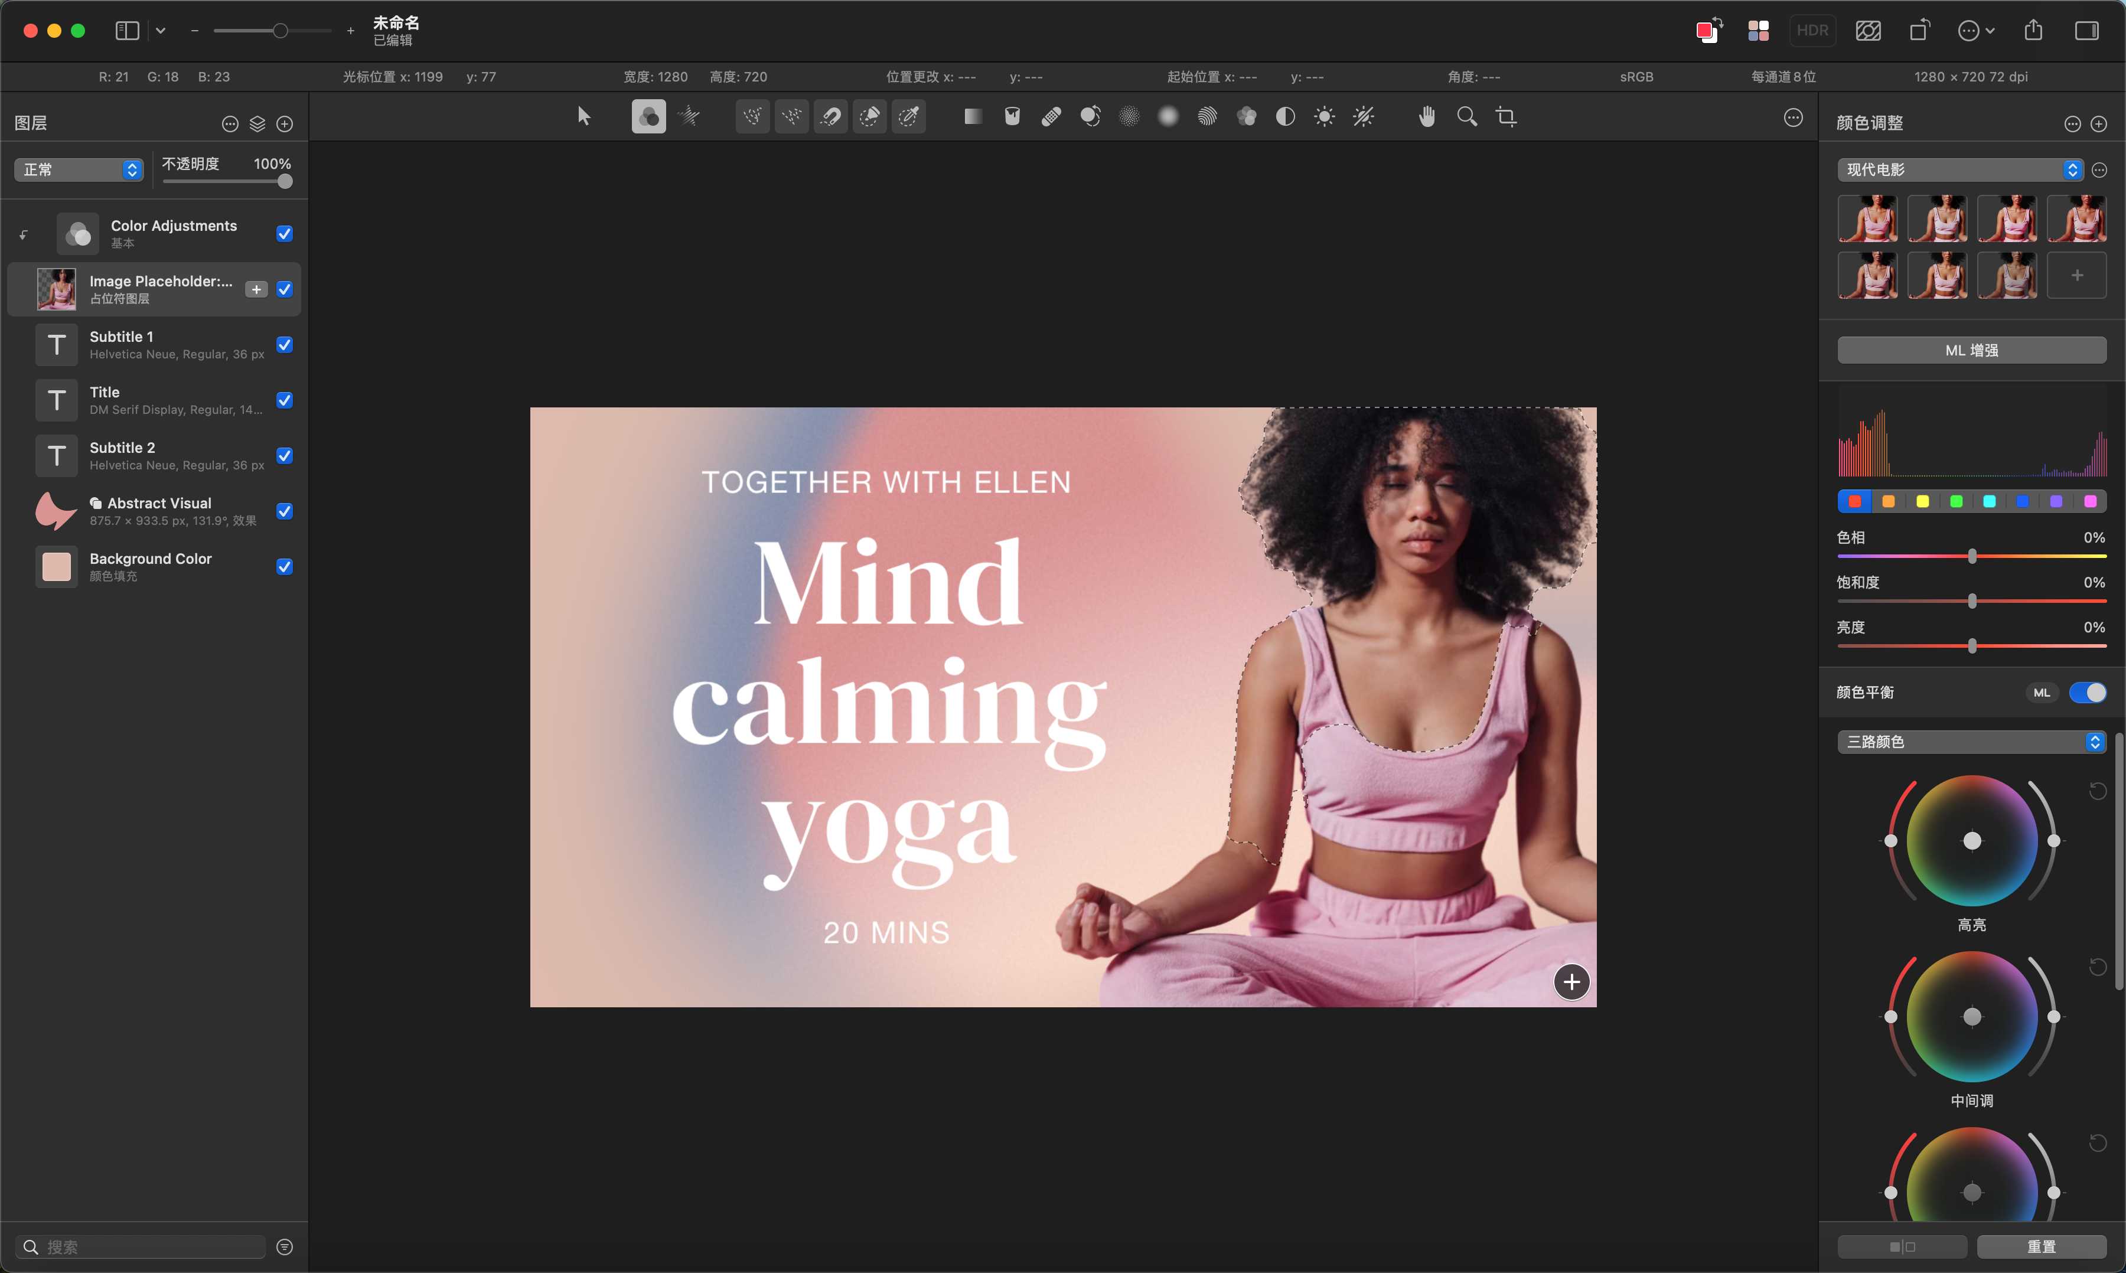Select the fingerprint Smudge tool

[x=1207, y=117]
